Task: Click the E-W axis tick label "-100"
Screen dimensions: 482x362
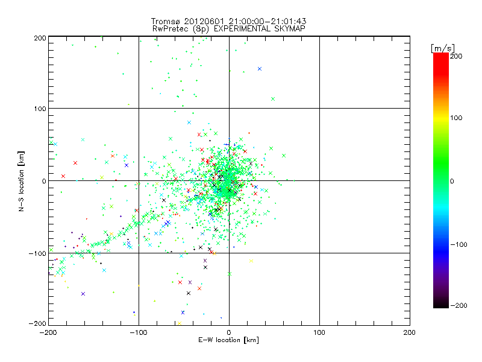Action: [x=139, y=332]
